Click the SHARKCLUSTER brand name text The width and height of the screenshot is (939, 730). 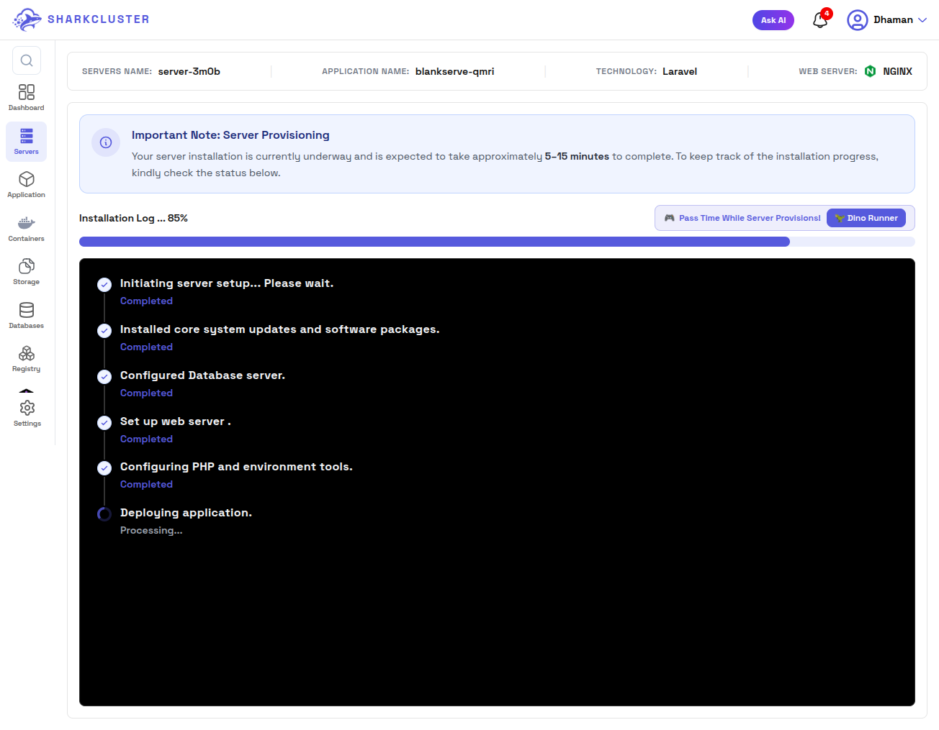pyautogui.click(x=99, y=19)
